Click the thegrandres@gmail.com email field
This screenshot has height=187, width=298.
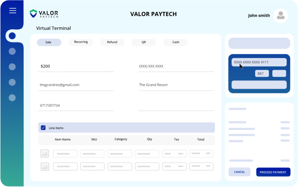(x=76, y=85)
